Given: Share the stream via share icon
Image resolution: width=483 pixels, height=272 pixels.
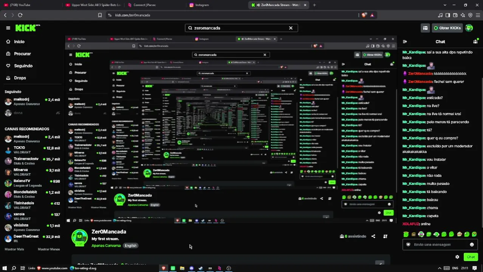Looking at the screenshot, I should click(x=373, y=236).
